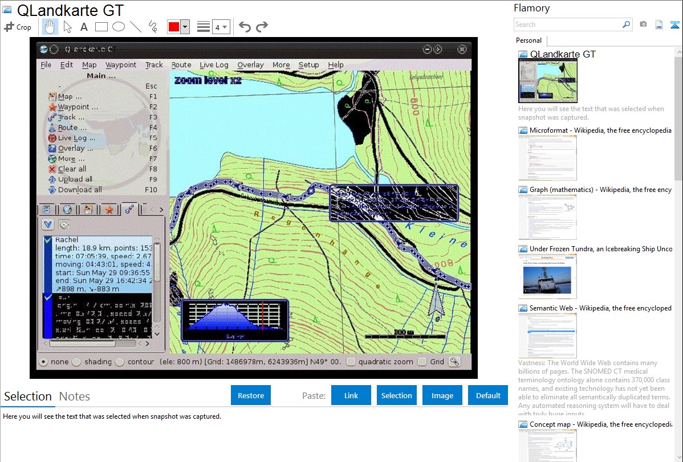Select the rectangle drawing tool

[101, 27]
